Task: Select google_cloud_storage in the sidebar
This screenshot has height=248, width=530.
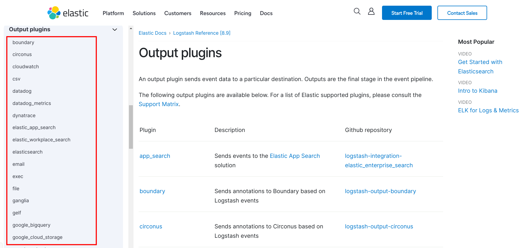Action: 37,237
